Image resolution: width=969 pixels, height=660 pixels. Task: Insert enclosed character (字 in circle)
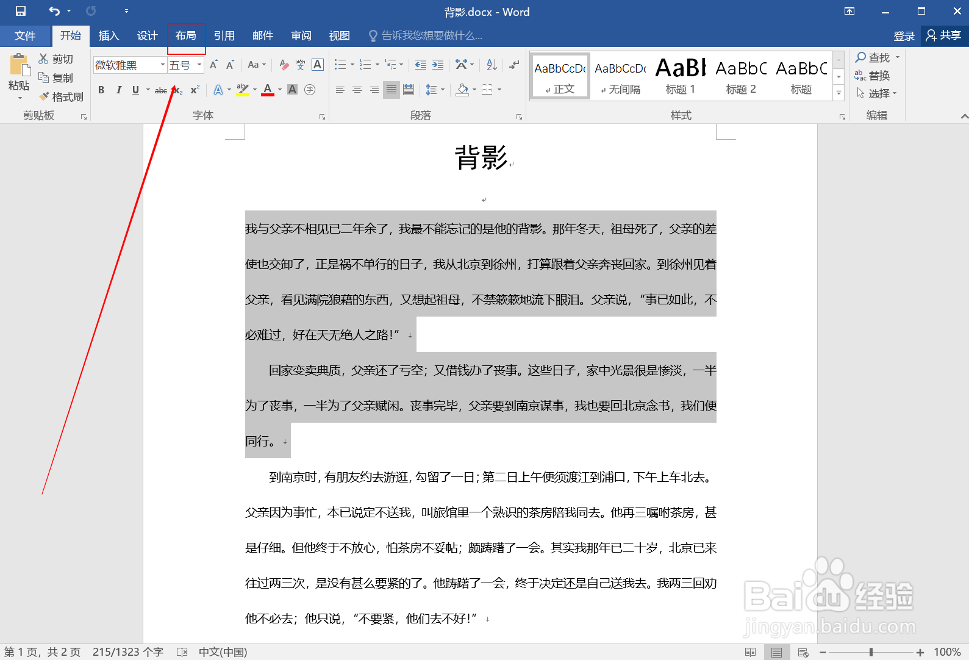310,90
